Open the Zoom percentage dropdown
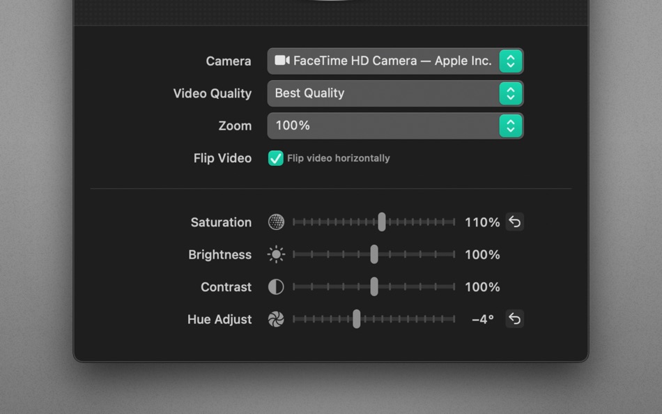Viewport: 662px width, 414px height. click(x=390, y=125)
